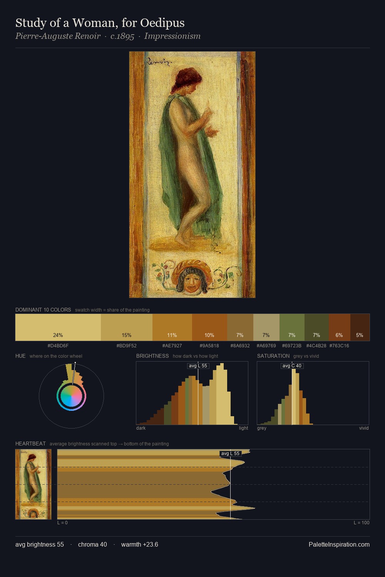Click the 'HEARTBEAT' section heading

pyautogui.click(x=30, y=444)
